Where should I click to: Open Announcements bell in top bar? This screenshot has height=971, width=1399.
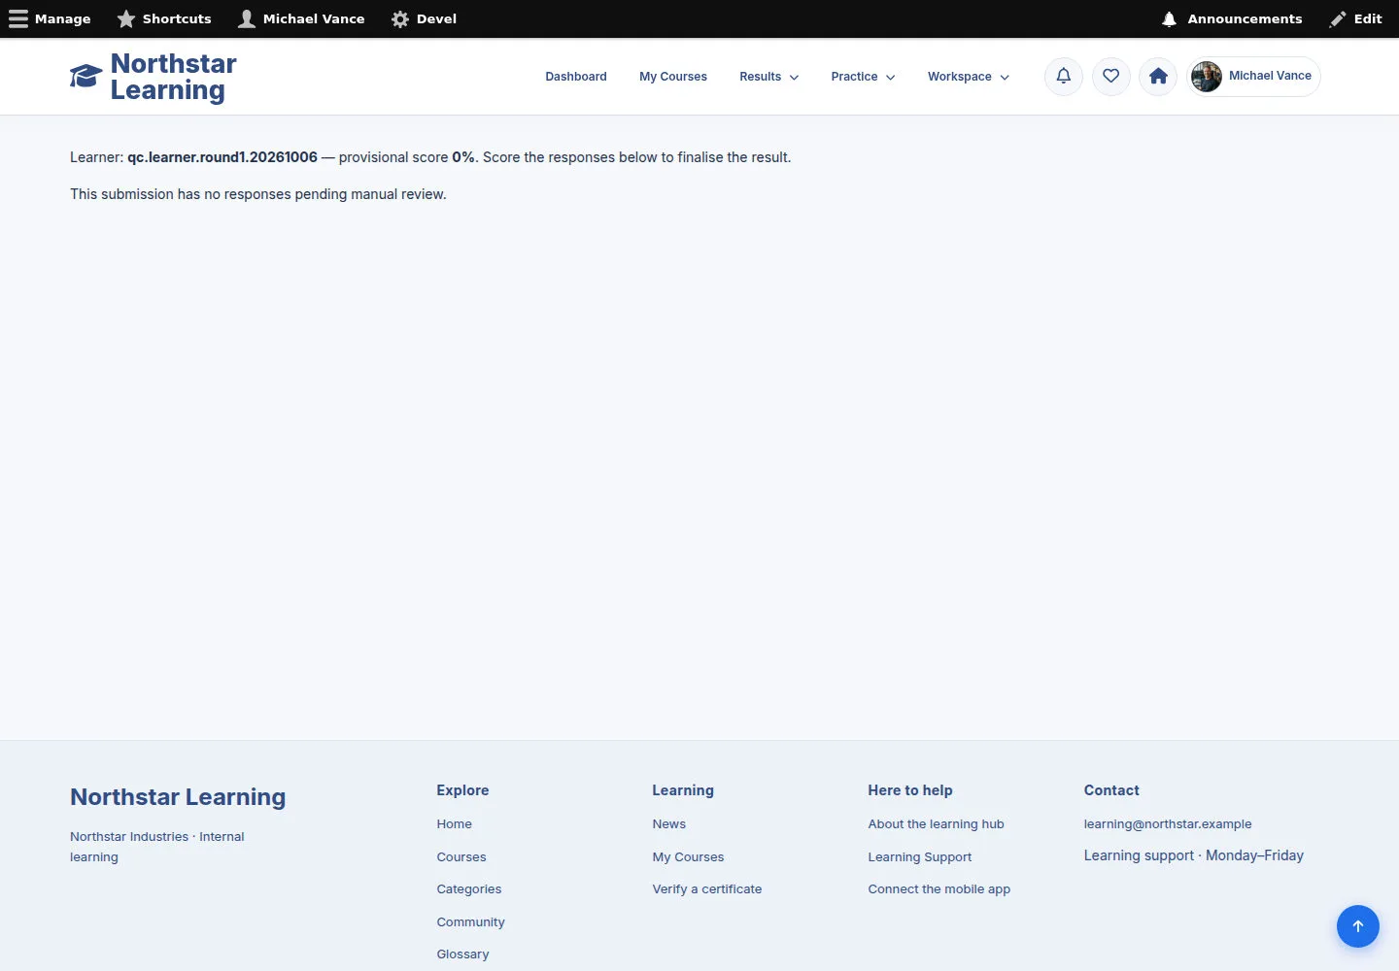pyautogui.click(x=1232, y=18)
